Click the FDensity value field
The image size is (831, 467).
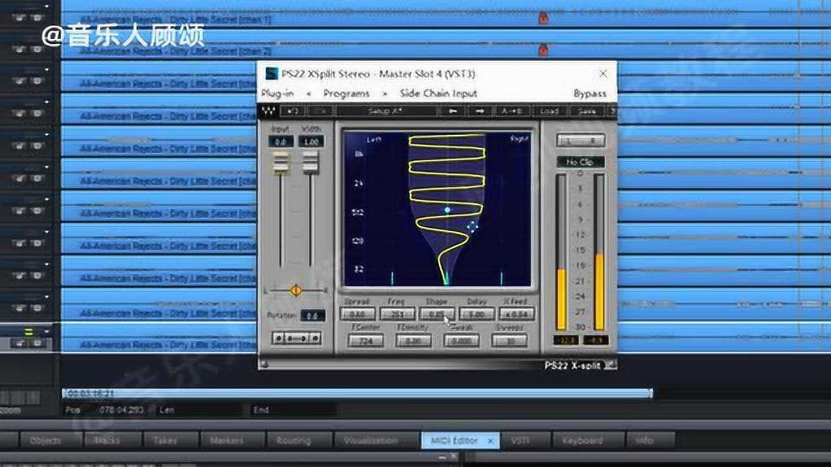click(x=414, y=341)
